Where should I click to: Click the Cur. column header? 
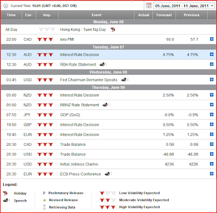(x=29, y=15)
